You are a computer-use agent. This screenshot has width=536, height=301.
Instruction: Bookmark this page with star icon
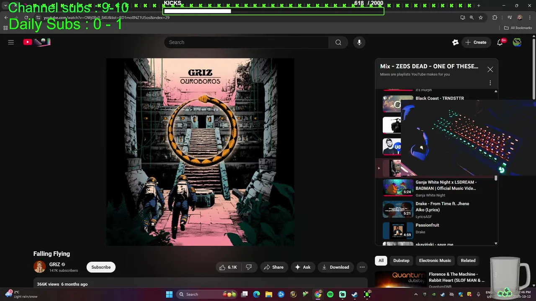481,18
